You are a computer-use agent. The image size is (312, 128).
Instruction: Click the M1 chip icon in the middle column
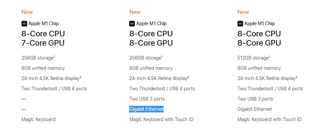[132, 24]
